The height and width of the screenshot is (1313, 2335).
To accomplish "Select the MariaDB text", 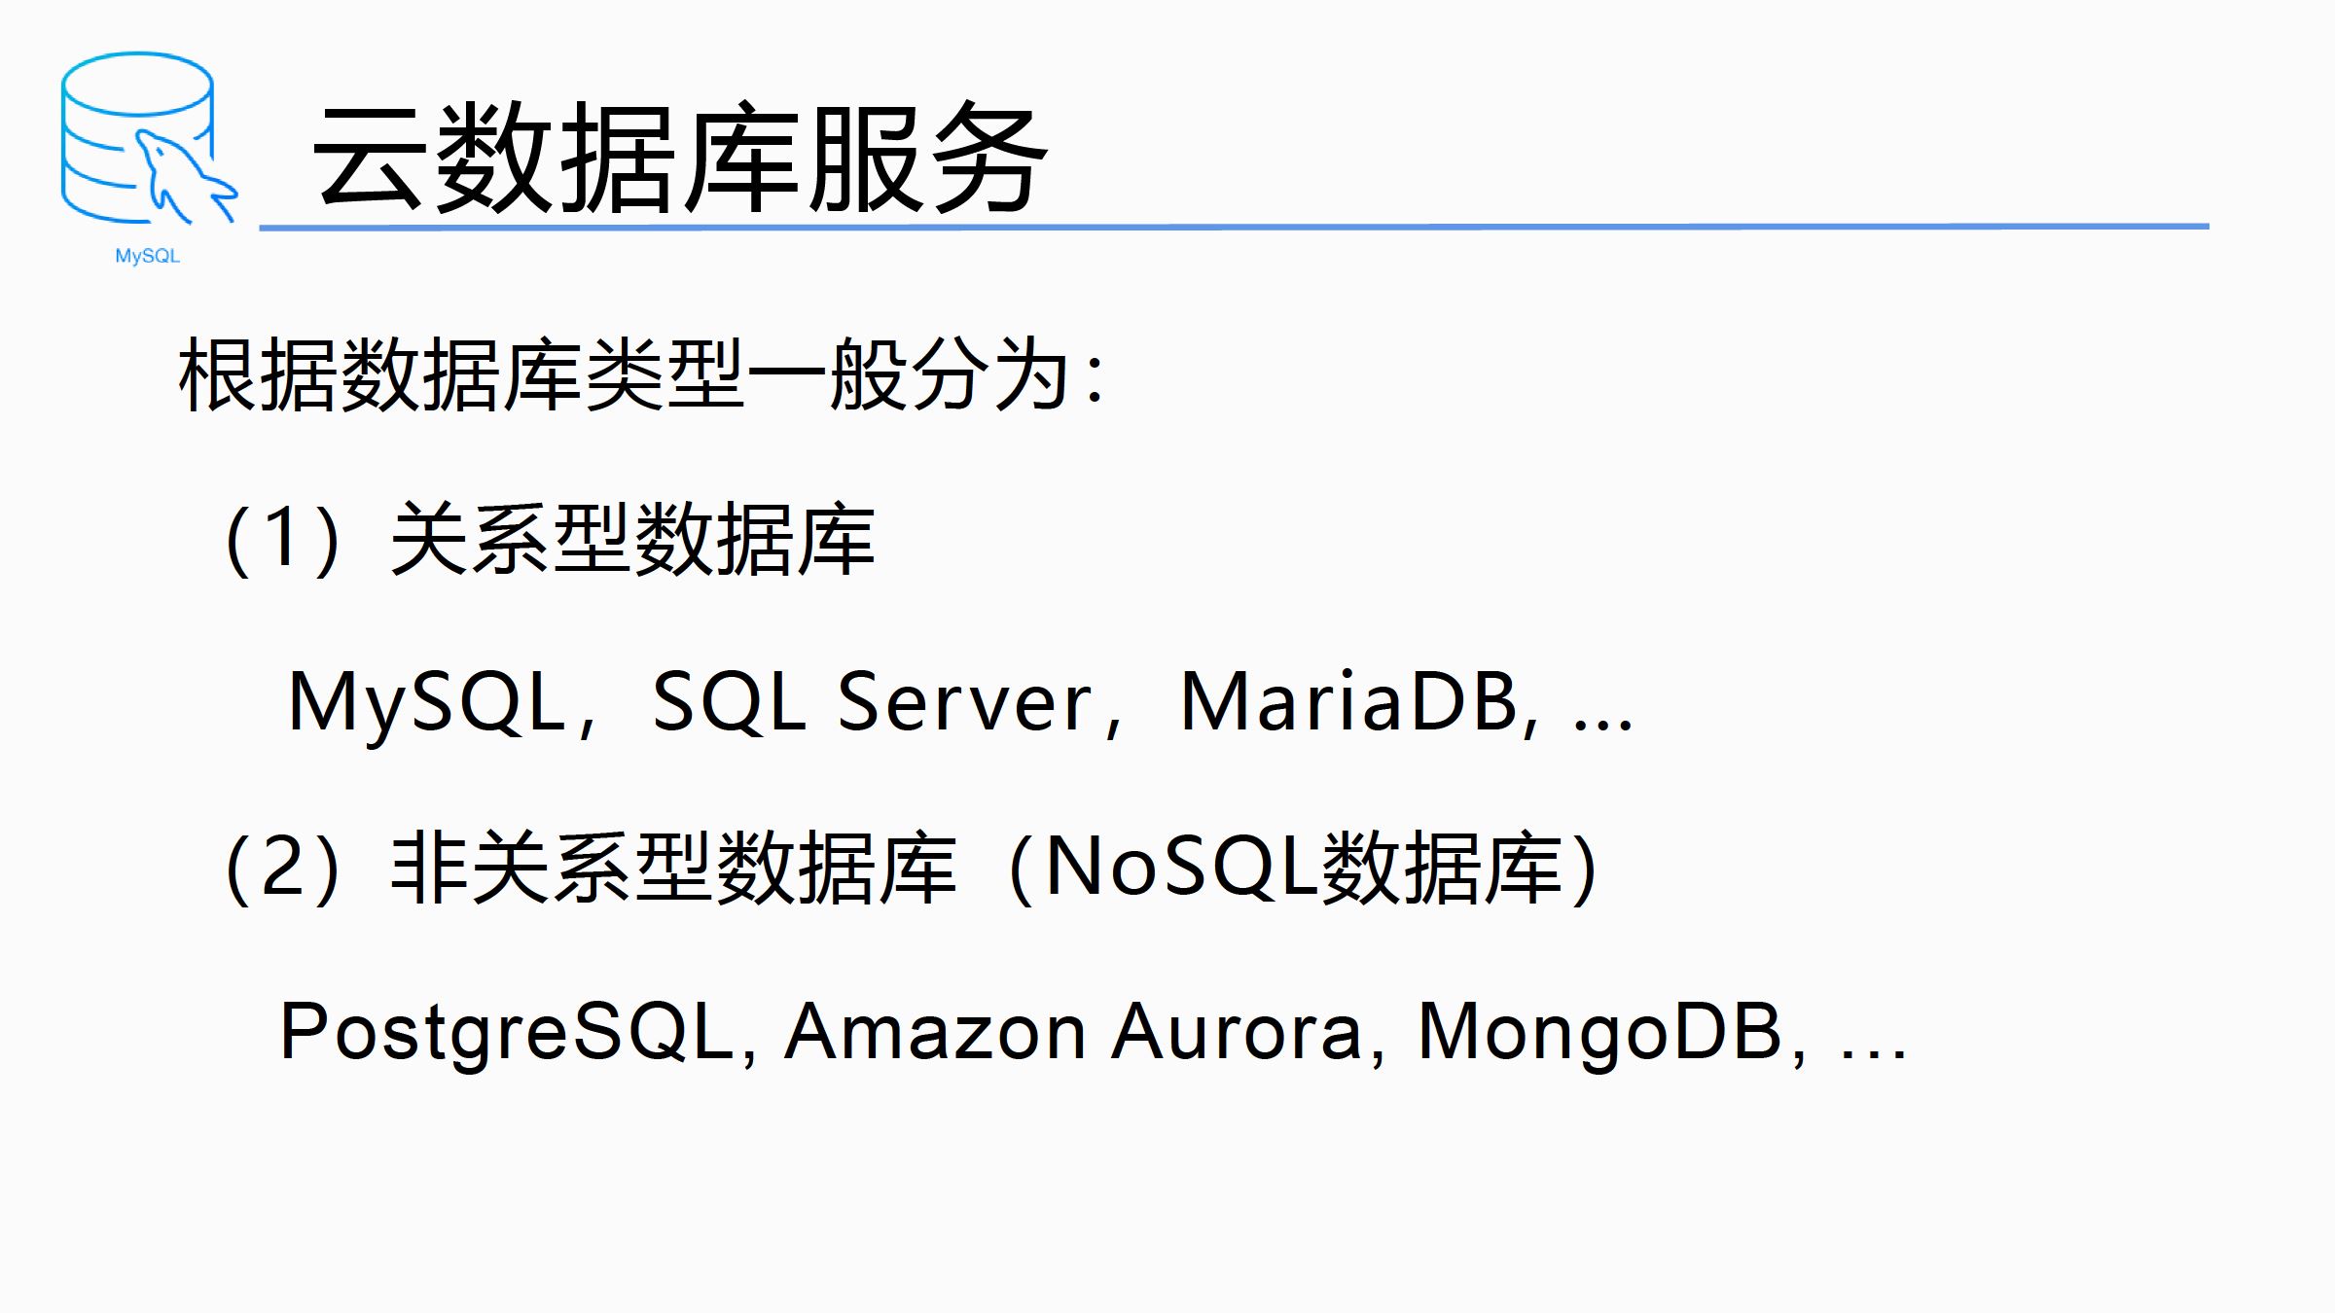I will click(x=1348, y=702).
